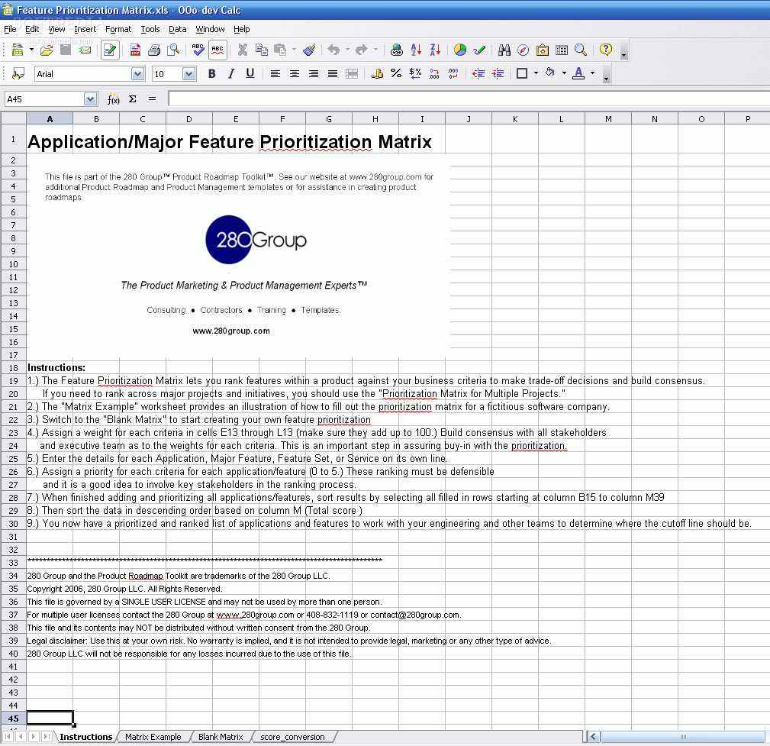Viewport: 770px width, 746px height.
Task: Click the Zoom magnifier icon
Action: (x=581, y=50)
